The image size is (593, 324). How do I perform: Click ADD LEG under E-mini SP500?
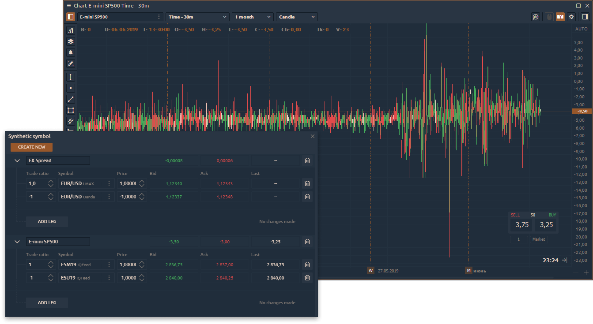[x=47, y=302]
